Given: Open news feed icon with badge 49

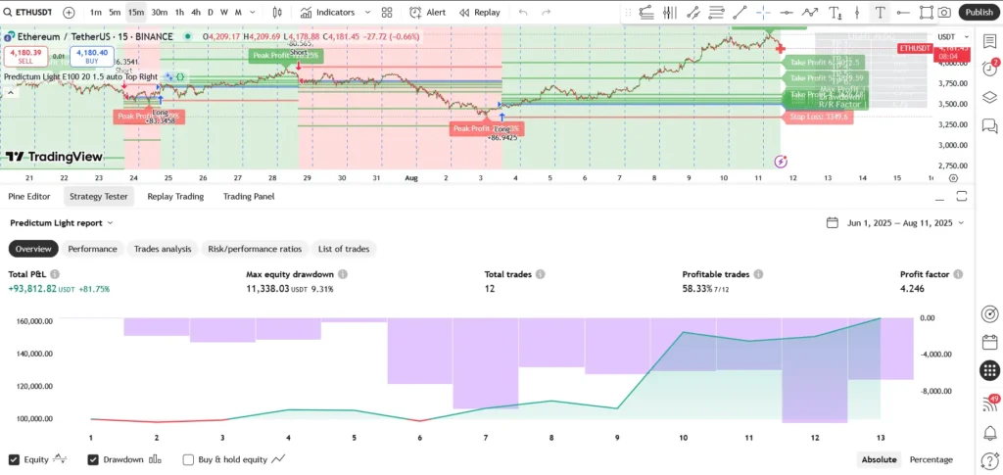Looking at the screenshot, I should 989,403.
